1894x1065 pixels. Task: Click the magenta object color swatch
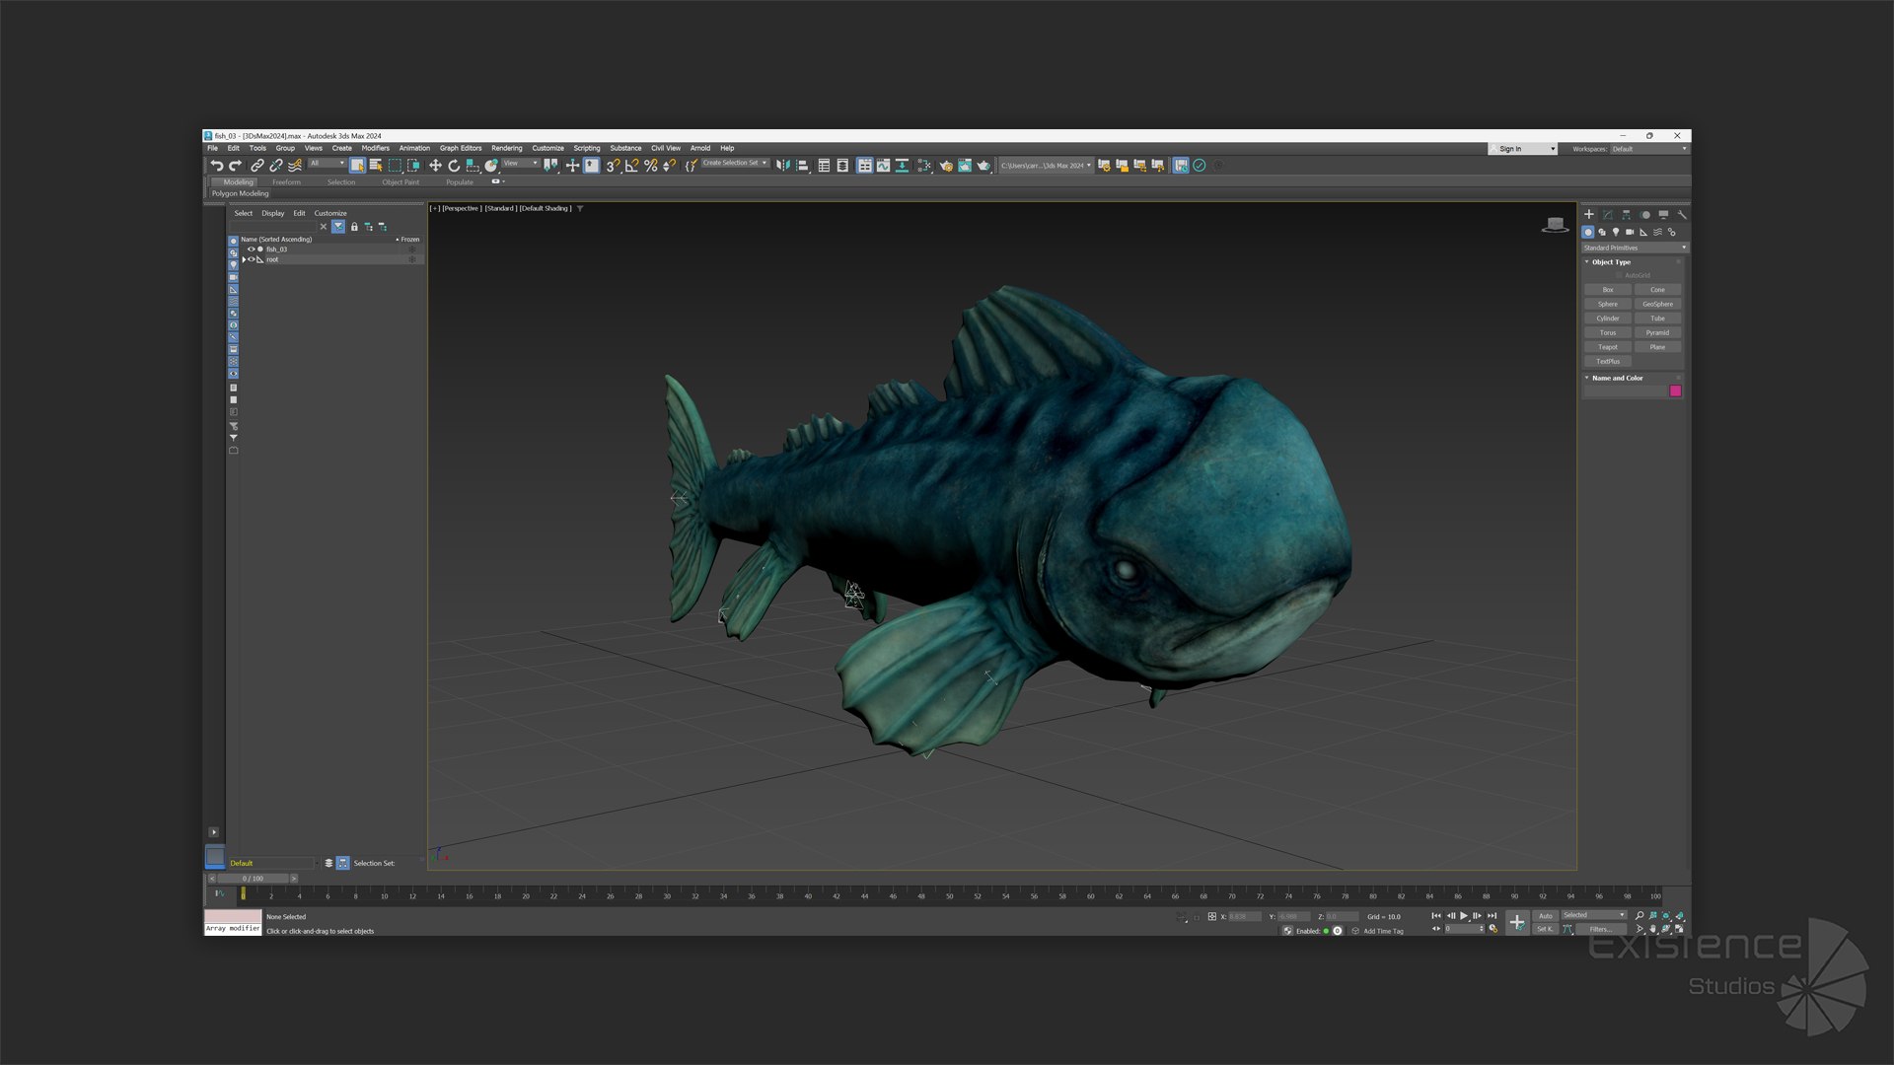[1675, 391]
